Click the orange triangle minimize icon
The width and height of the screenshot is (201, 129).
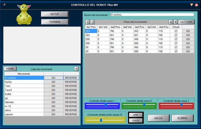(192, 5)
